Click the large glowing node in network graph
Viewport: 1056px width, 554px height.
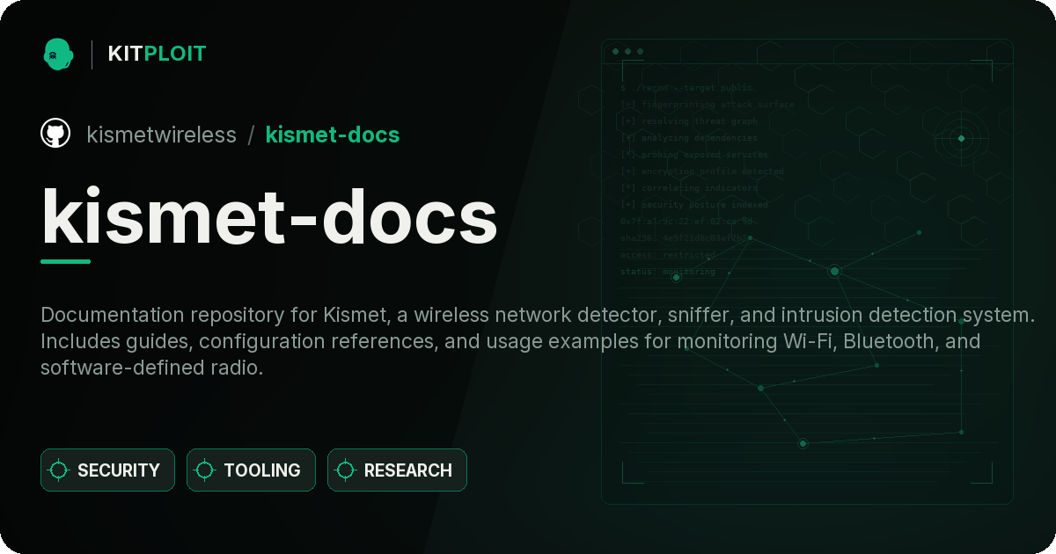[x=834, y=271]
